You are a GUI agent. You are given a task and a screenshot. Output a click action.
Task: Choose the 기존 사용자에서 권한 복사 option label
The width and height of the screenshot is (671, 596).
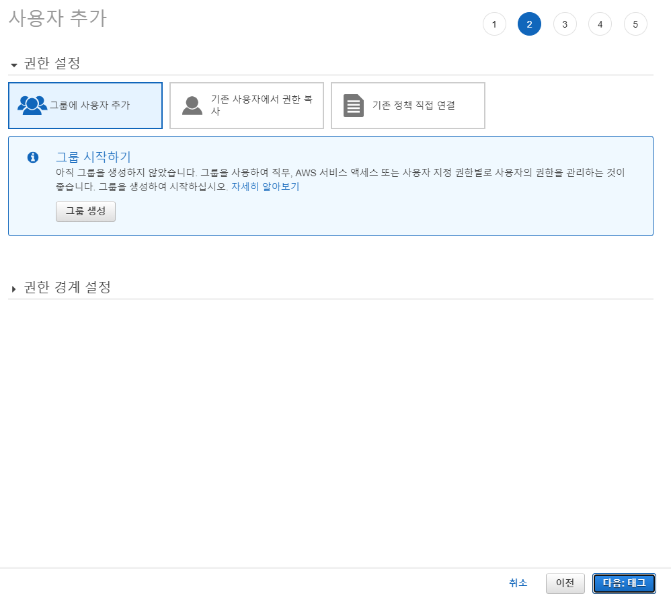coord(262,106)
